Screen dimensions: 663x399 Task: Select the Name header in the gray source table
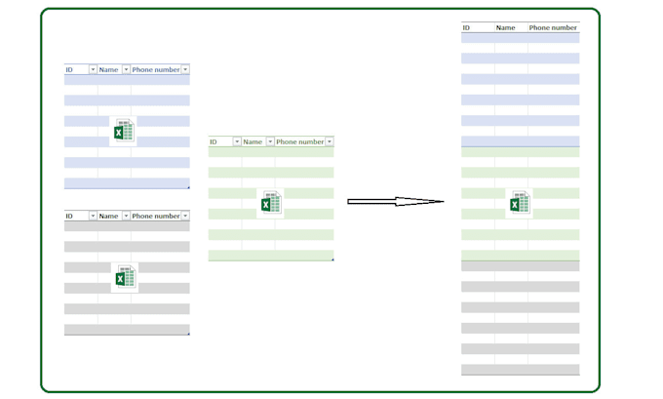pyautogui.click(x=108, y=217)
